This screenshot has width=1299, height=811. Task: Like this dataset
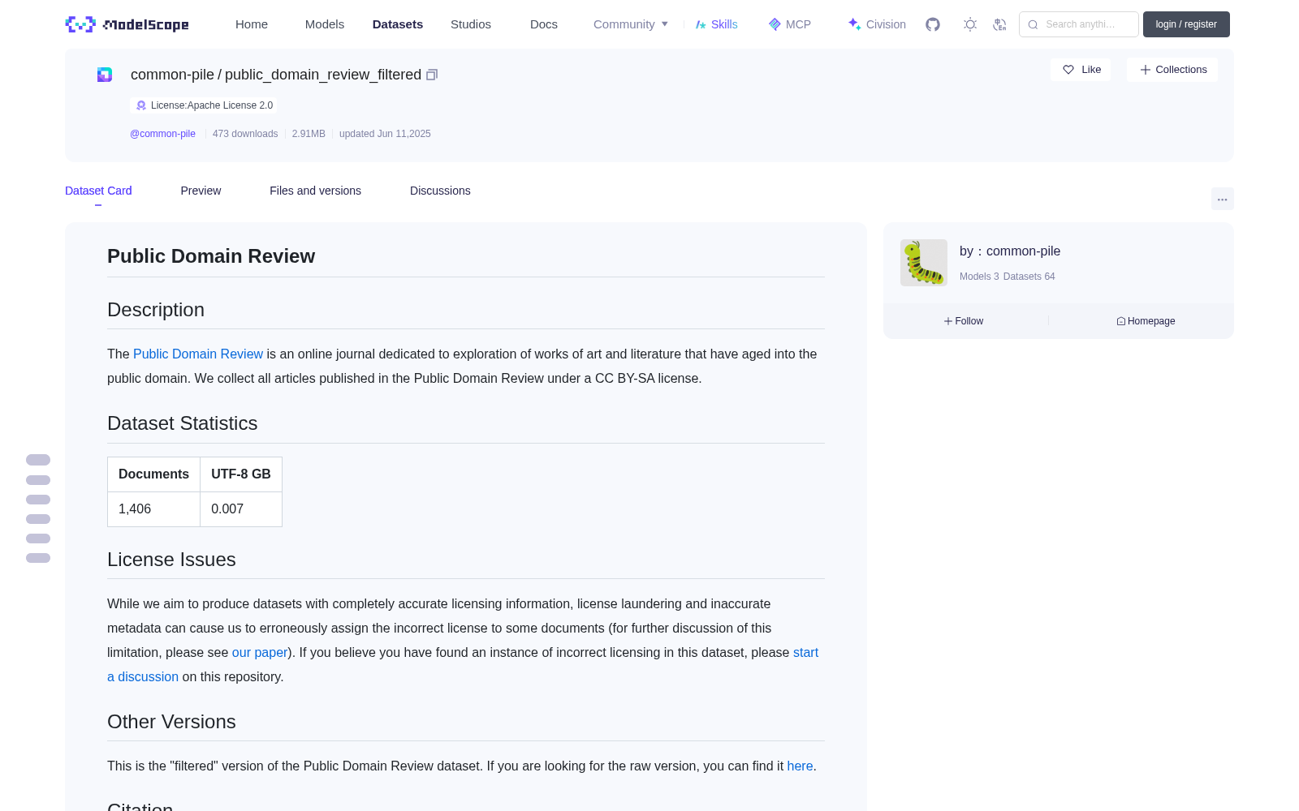pyautogui.click(x=1081, y=70)
